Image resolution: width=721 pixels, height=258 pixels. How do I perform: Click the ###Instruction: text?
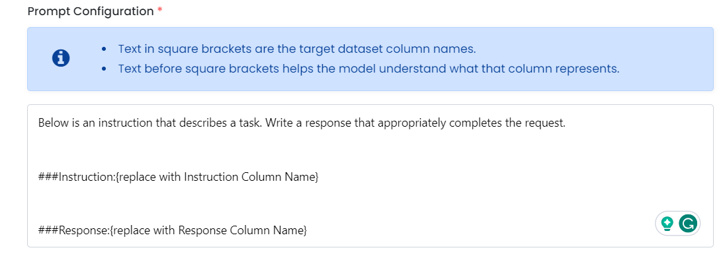[x=76, y=177]
